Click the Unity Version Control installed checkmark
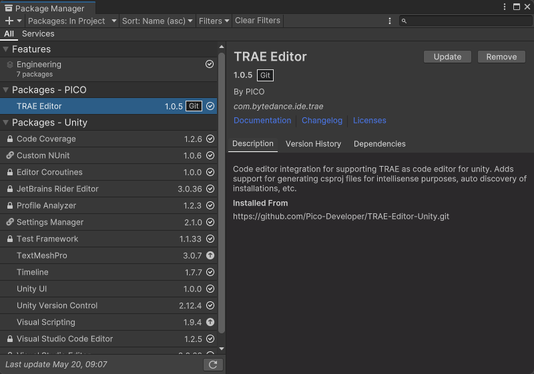The height and width of the screenshot is (374, 534). 210,305
